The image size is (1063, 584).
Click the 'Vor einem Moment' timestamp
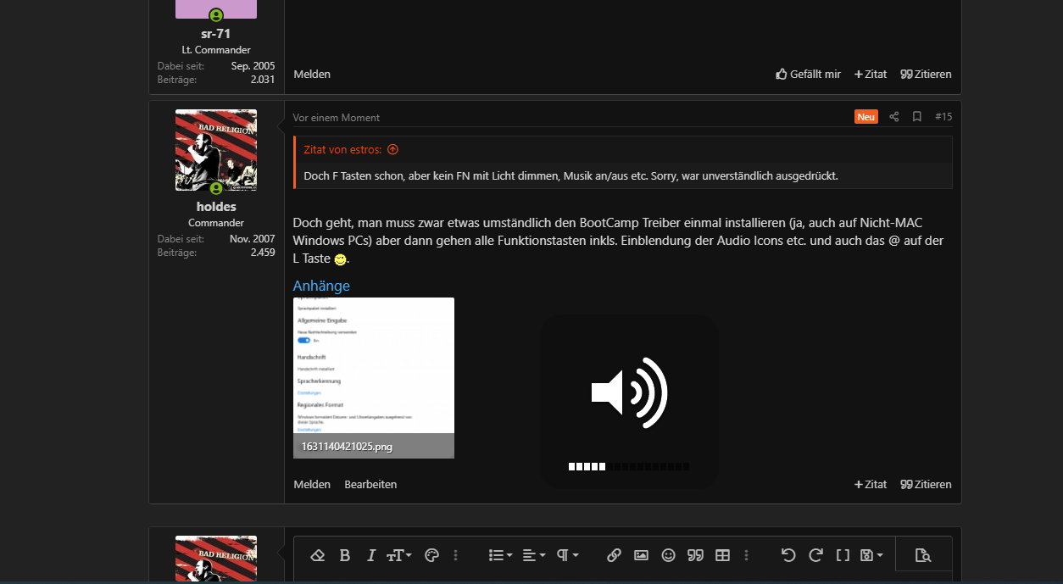click(337, 118)
